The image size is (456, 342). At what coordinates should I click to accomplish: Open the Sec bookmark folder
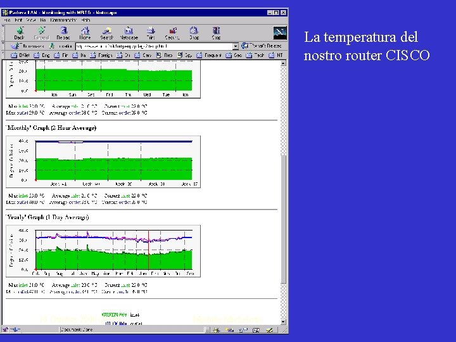click(234, 55)
